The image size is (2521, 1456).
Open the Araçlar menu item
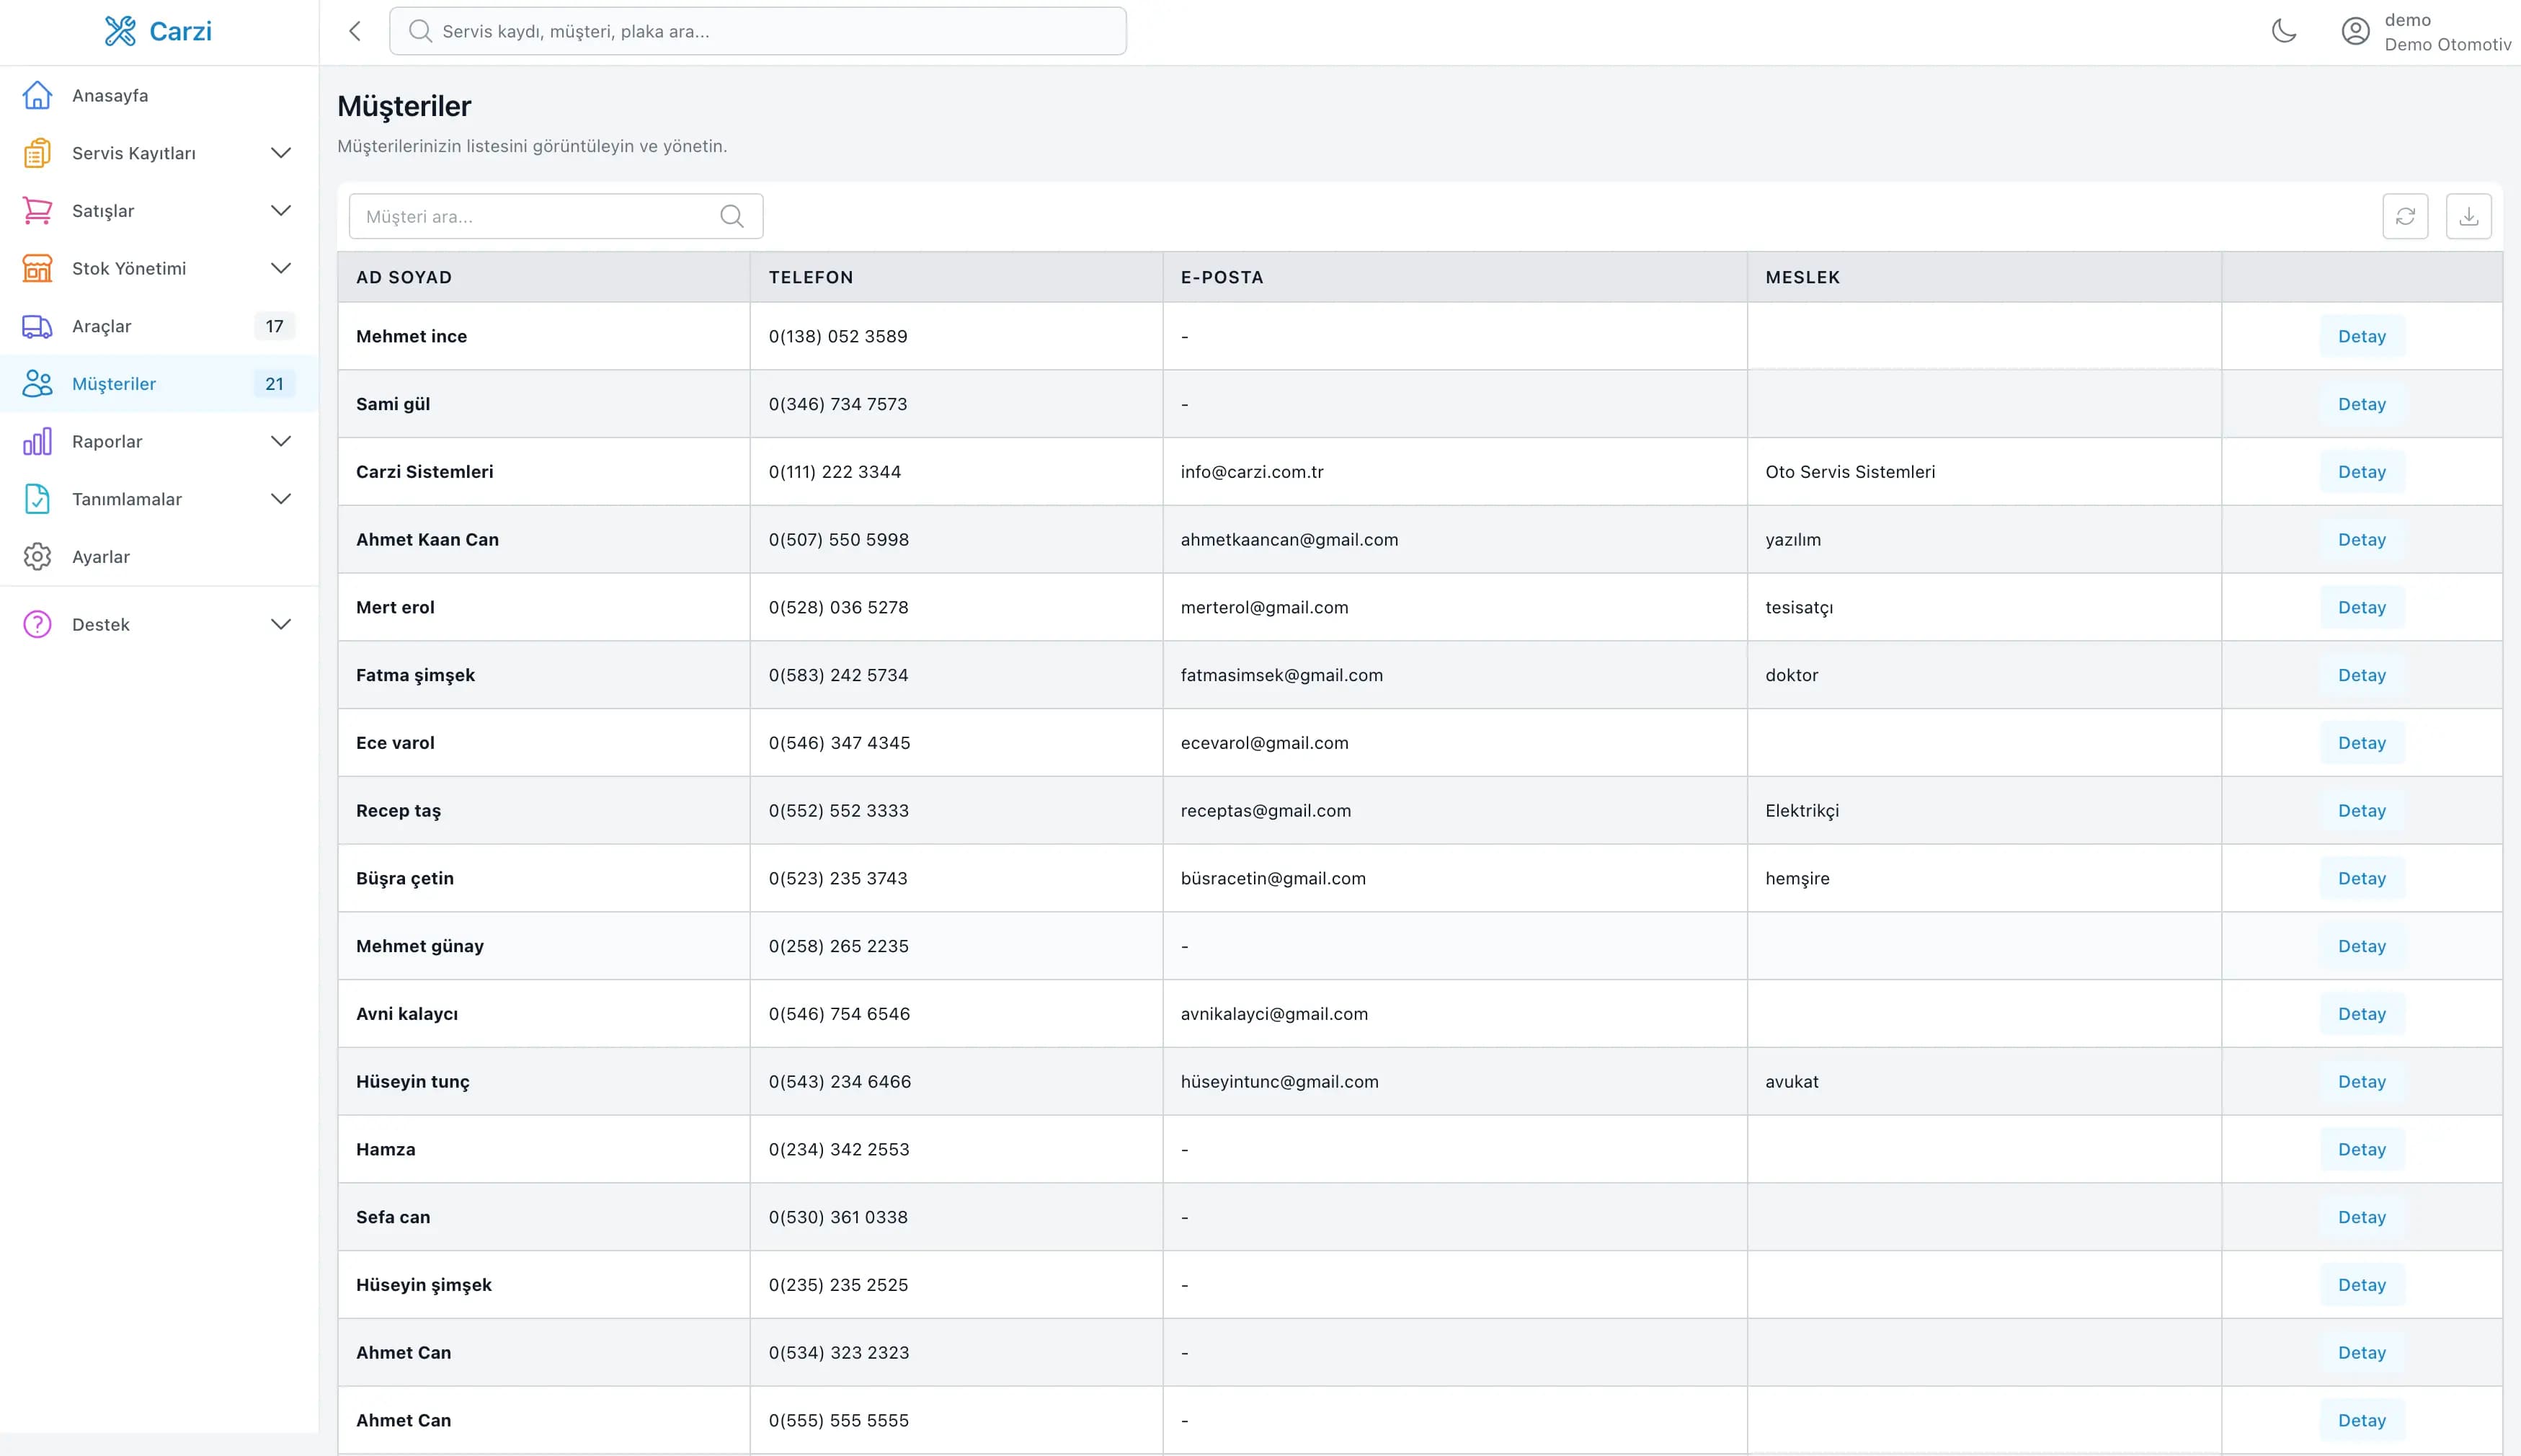click(159, 326)
